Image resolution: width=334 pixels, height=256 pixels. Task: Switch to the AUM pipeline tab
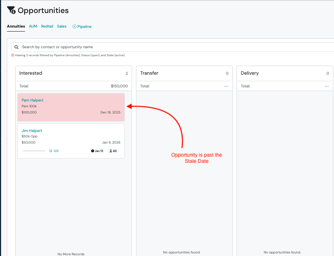[x=33, y=26]
